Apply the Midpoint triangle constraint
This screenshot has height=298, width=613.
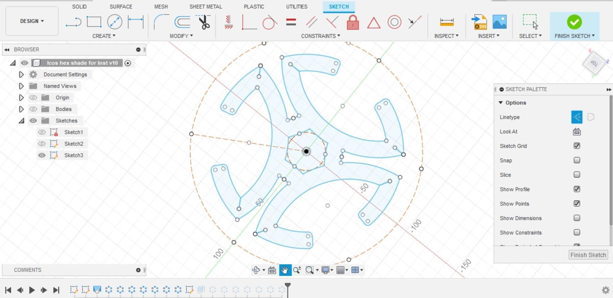374,22
